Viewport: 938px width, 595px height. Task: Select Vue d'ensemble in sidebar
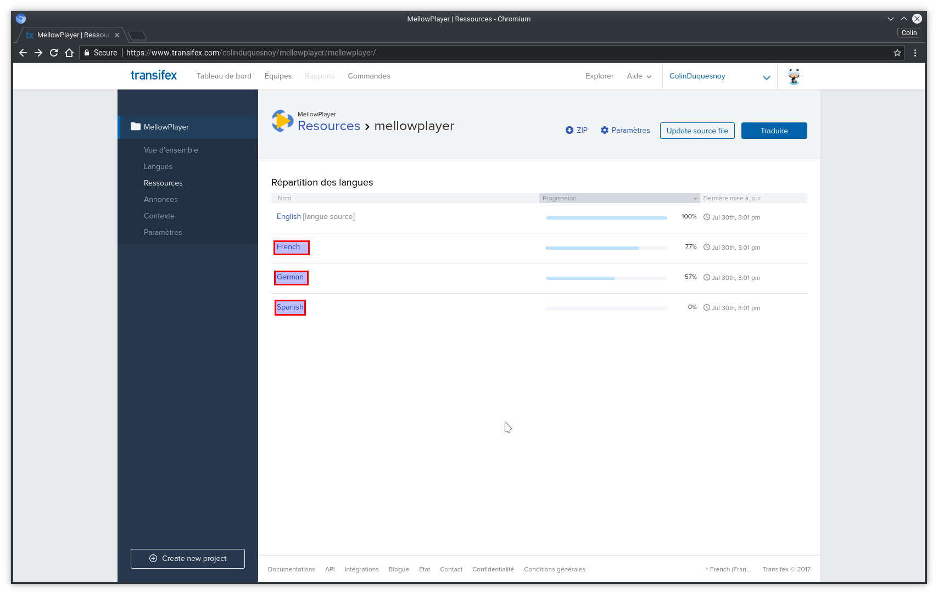171,150
